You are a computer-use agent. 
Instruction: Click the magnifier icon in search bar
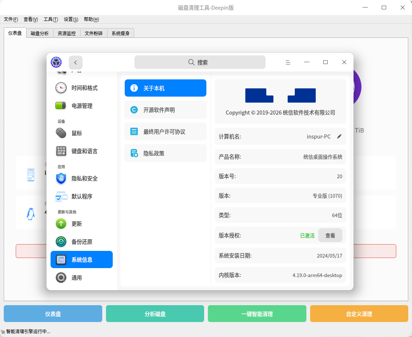point(191,62)
